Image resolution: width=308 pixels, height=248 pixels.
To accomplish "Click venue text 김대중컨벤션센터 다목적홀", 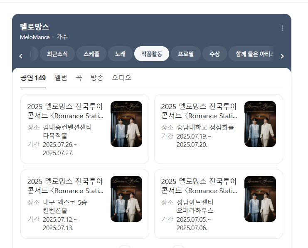I will (x=67, y=131).
